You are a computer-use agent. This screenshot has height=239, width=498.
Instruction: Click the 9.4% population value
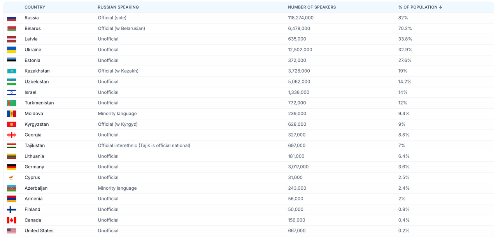[404, 114]
